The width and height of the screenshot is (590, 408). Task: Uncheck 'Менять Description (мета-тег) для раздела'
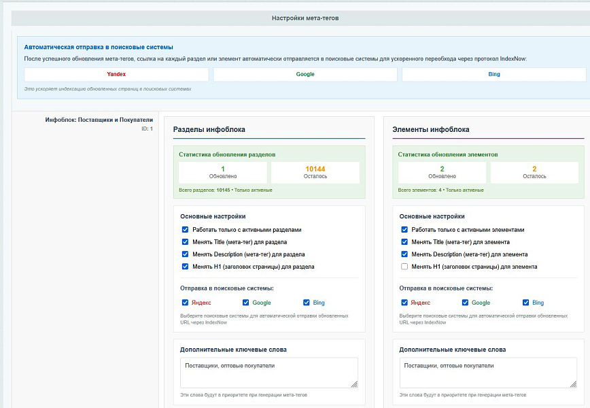[185, 254]
